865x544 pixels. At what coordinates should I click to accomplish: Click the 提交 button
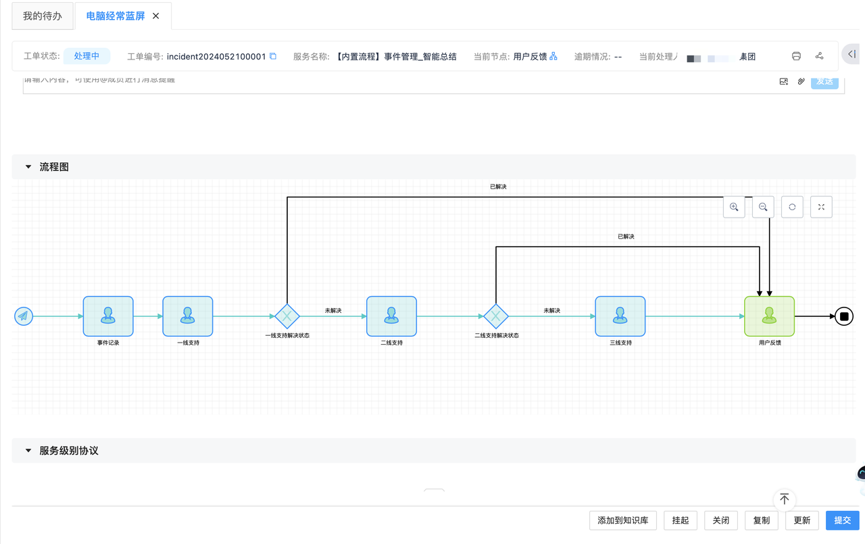tap(842, 520)
